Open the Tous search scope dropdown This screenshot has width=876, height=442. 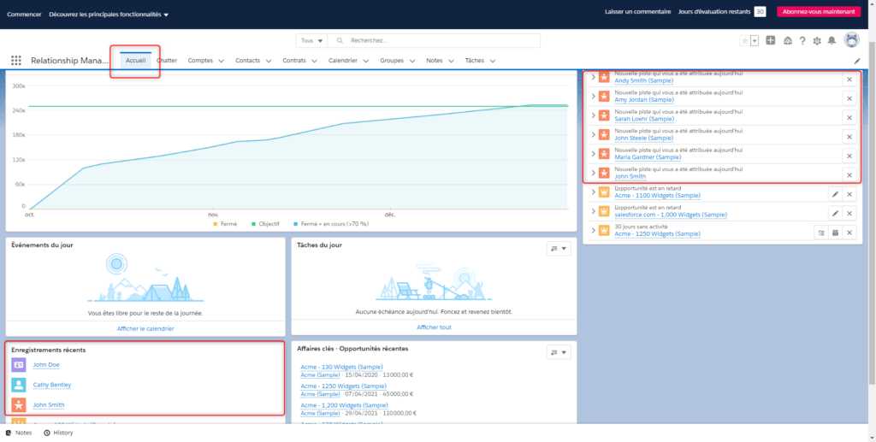[311, 41]
